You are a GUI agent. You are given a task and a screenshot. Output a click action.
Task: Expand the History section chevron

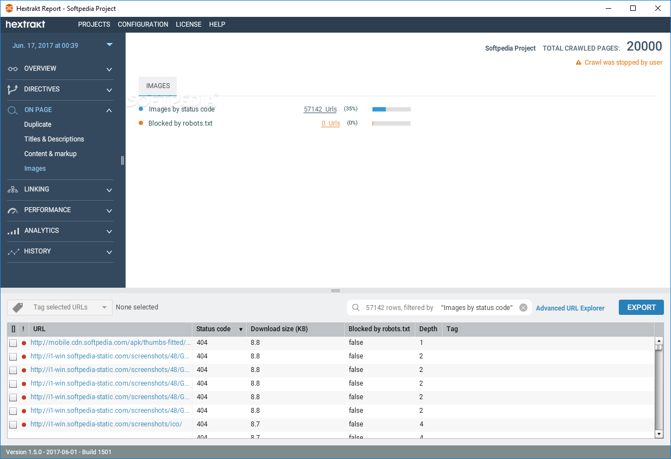pos(109,252)
